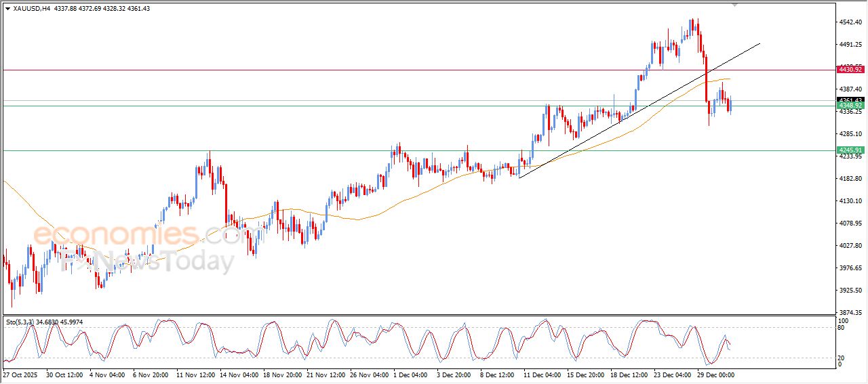
Task: Click the 3874.35 price axis value
Action: click(850, 312)
